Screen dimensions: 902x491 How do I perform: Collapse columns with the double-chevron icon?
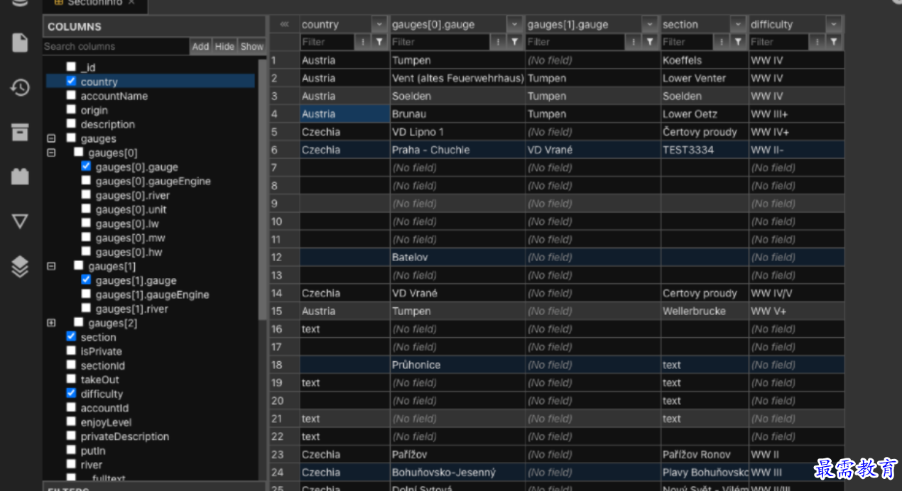[x=285, y=24]
